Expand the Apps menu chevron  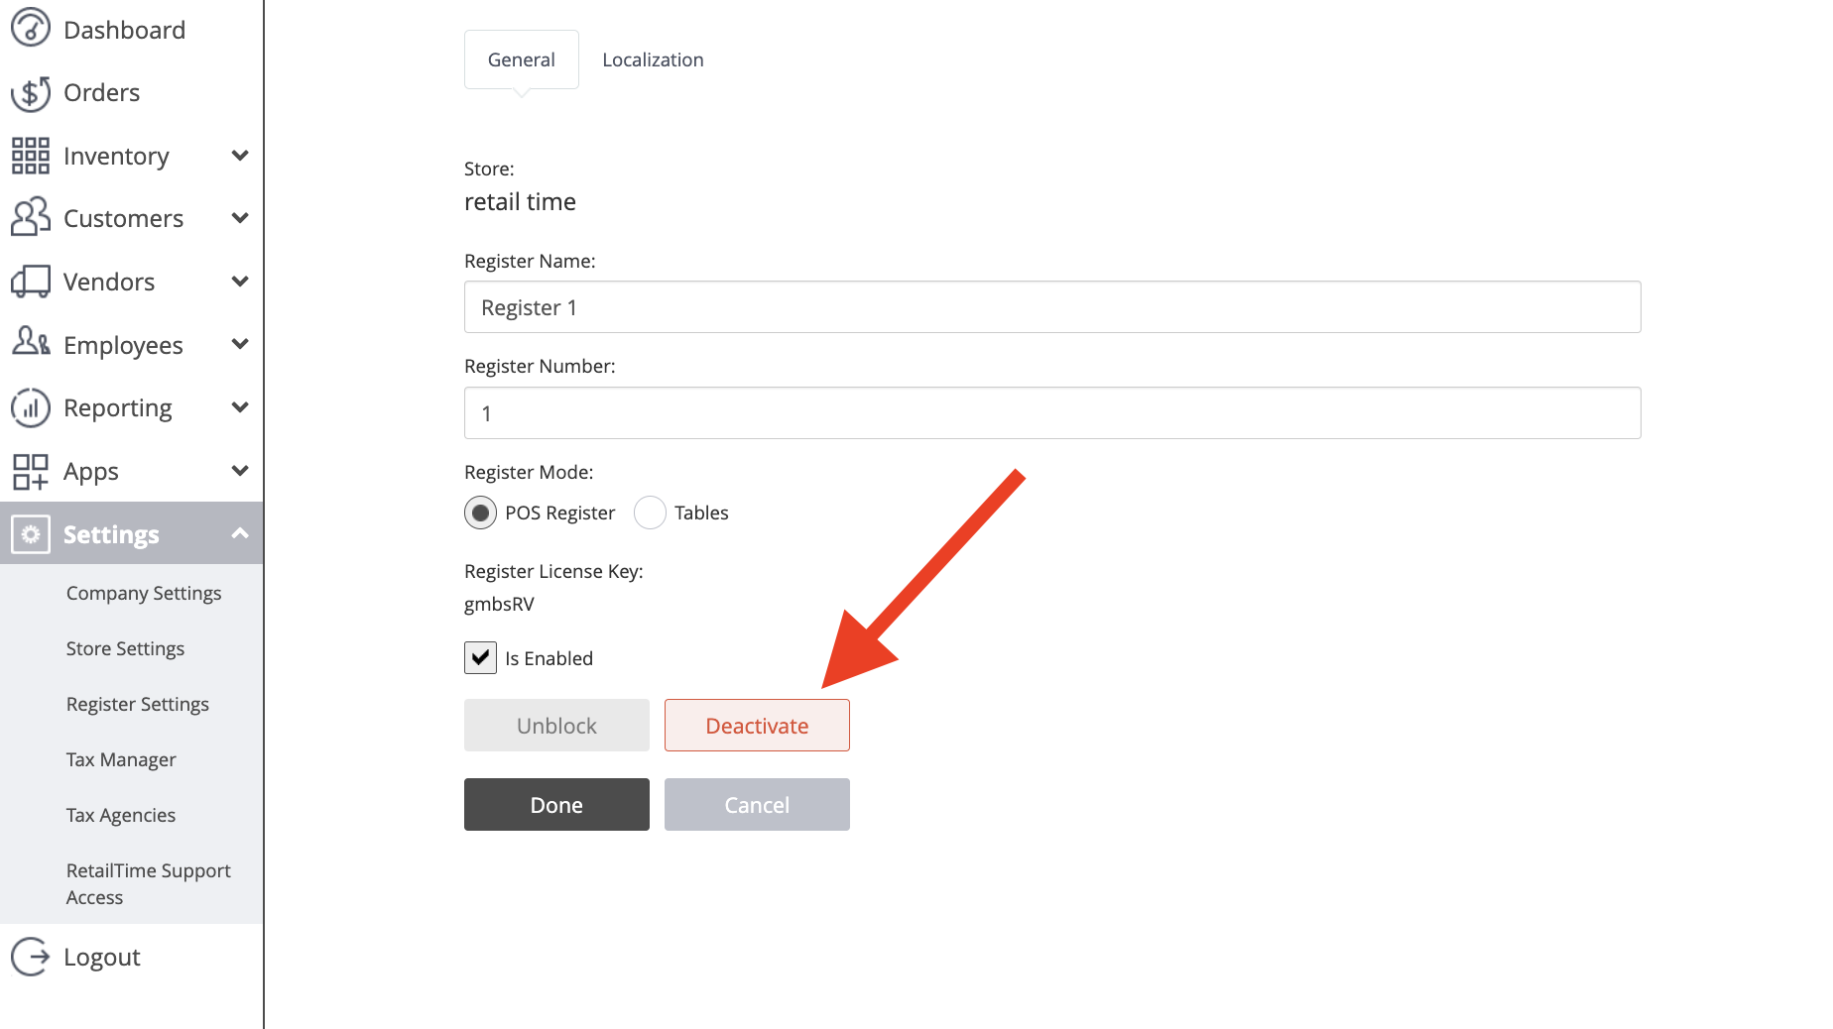pos(239,471)
